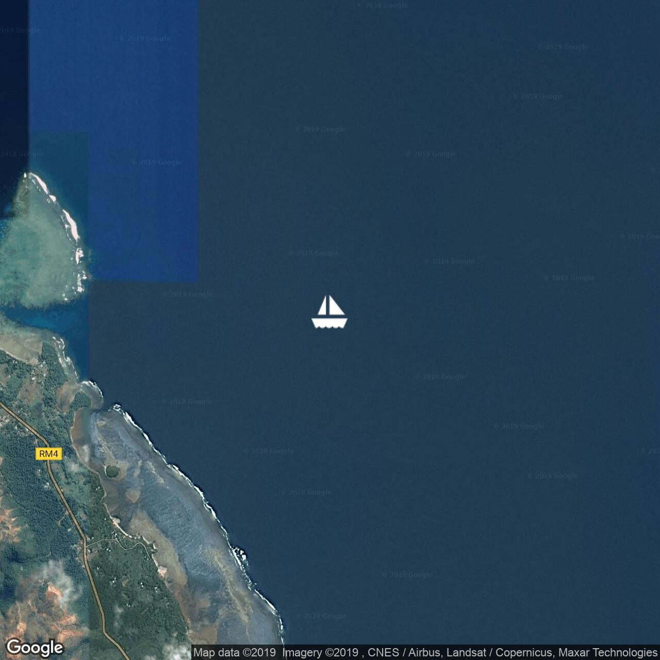Click the RM4 road below its yellow label

coord(67,505)
